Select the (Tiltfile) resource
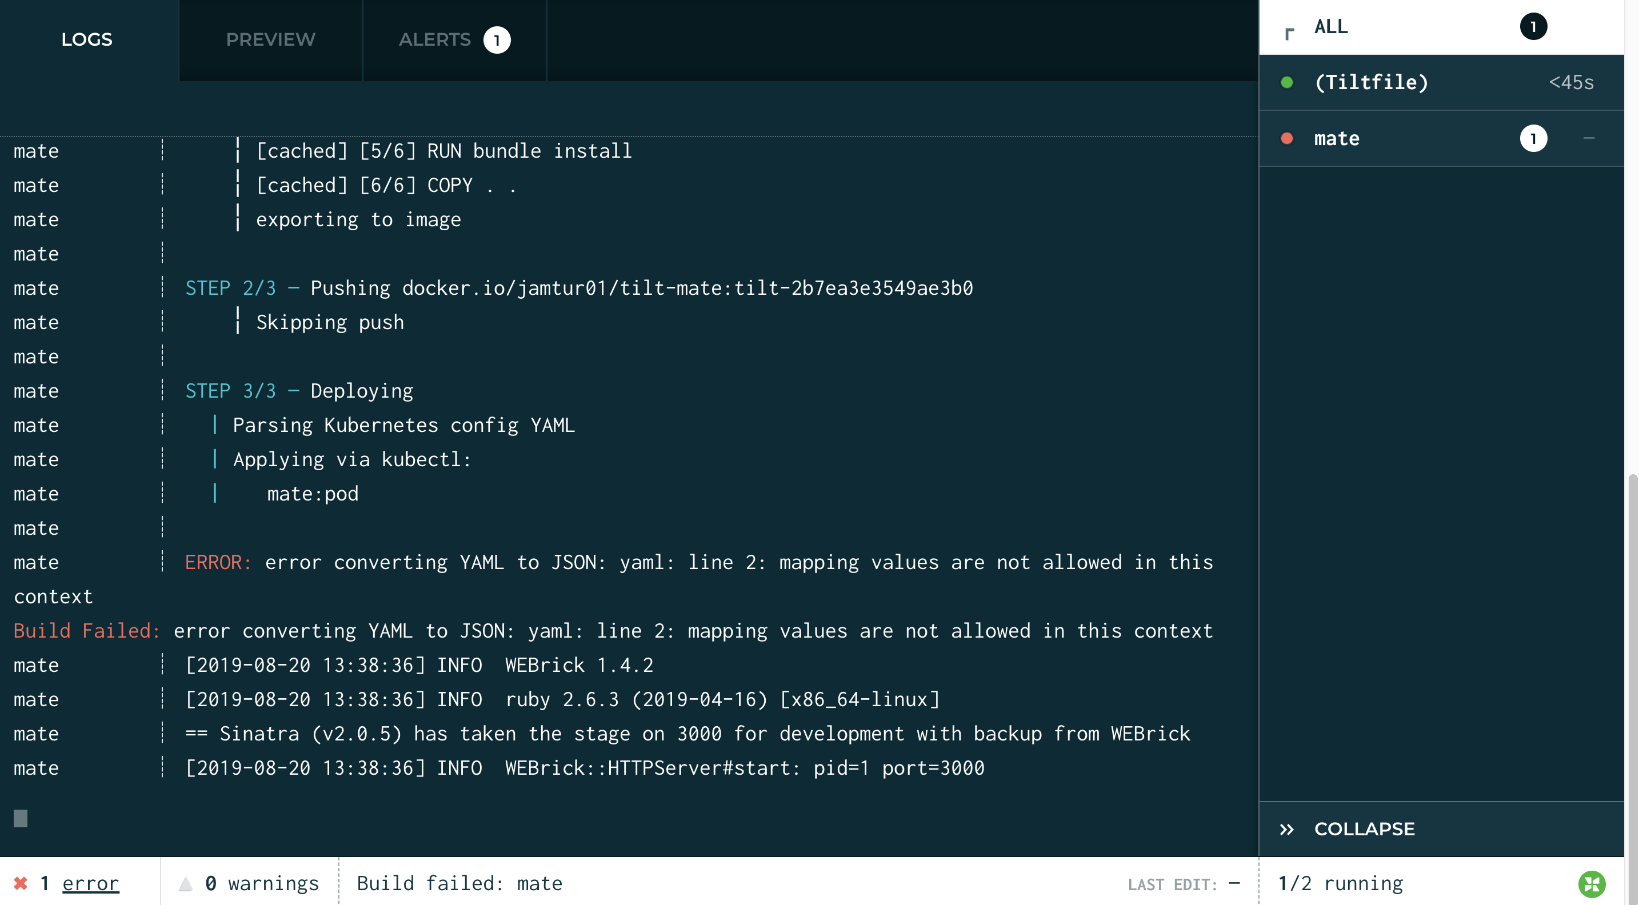The width and height of the screenshot is (1639, 905). [x=1371, y=83]
